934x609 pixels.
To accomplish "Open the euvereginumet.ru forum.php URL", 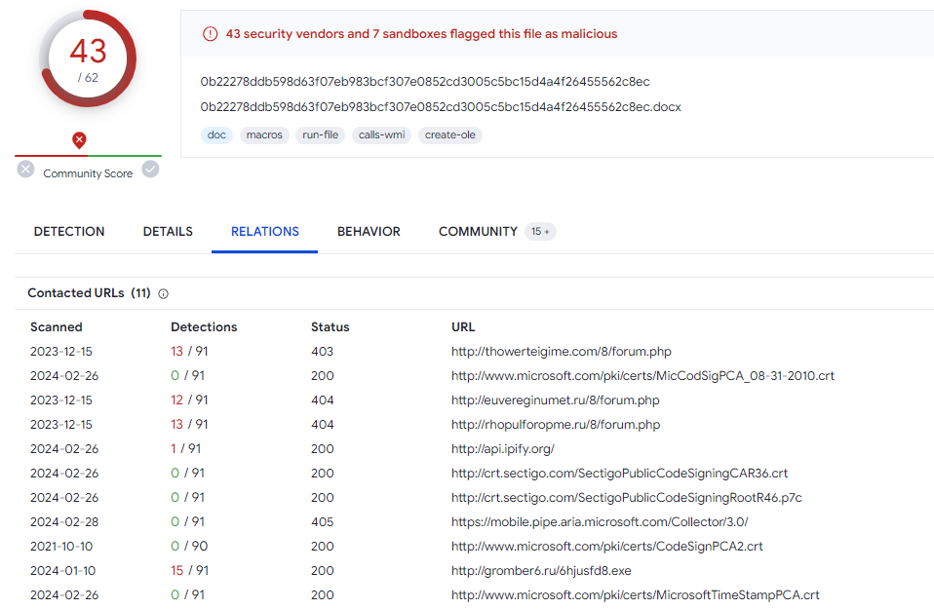I will click(x=555, y=400).
